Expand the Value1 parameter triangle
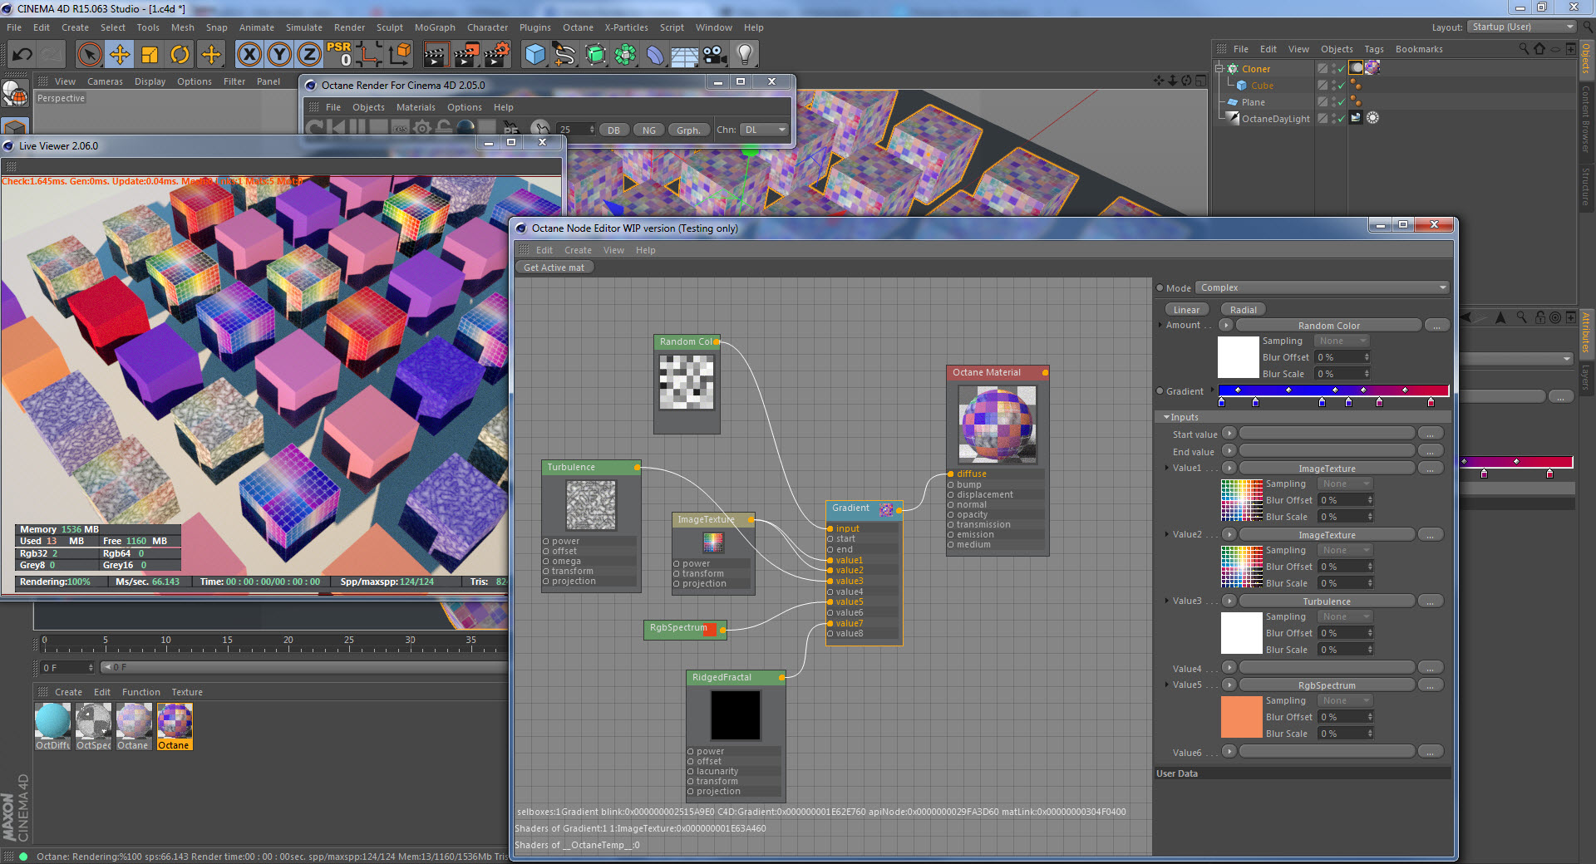The height and width of the screenshot is (864, 1596). tap(1166, 468)
